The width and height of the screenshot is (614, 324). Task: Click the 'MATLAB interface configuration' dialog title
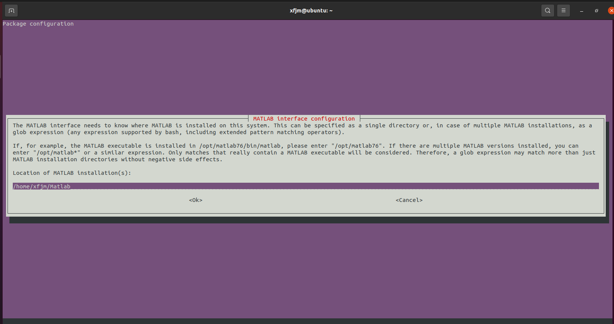pyautogui.click(x=304, y=119)
